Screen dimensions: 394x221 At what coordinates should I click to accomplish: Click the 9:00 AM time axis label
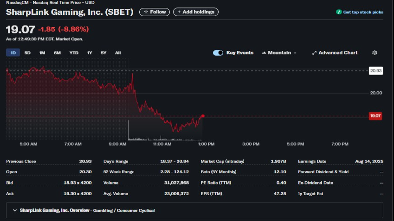[117, 144]
